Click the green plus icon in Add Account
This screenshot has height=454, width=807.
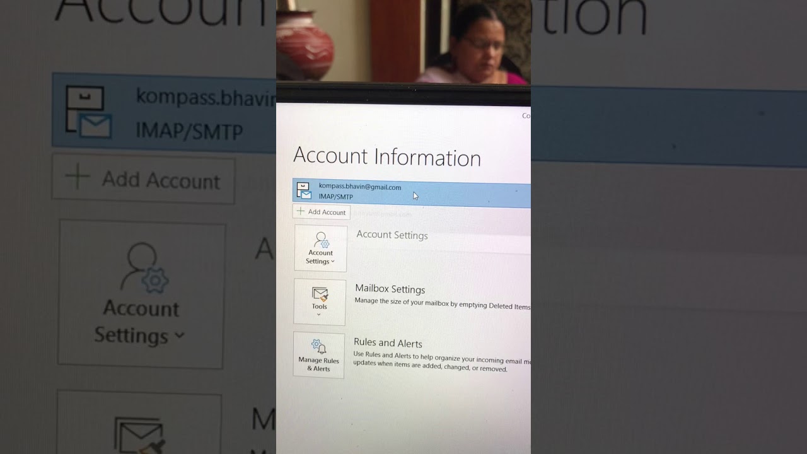[x=301, y=211]
